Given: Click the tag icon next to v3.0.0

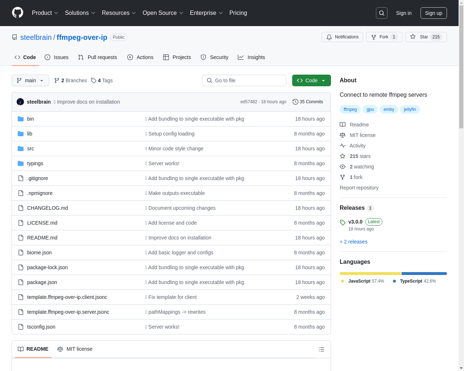Looking at the screenshot, I should (x=343, y=222).
